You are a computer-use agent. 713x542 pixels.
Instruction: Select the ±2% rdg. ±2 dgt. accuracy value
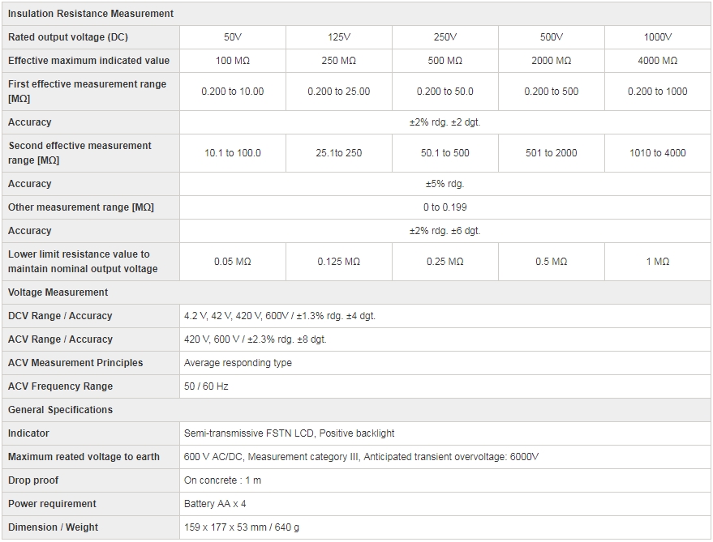click(x=445, y=122)
